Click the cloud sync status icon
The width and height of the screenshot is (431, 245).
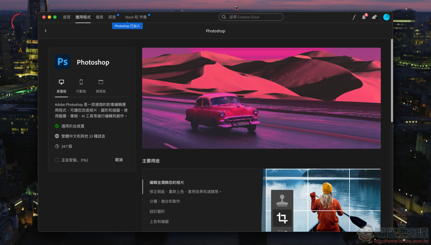pyautogui.click(x=374, y=17)
